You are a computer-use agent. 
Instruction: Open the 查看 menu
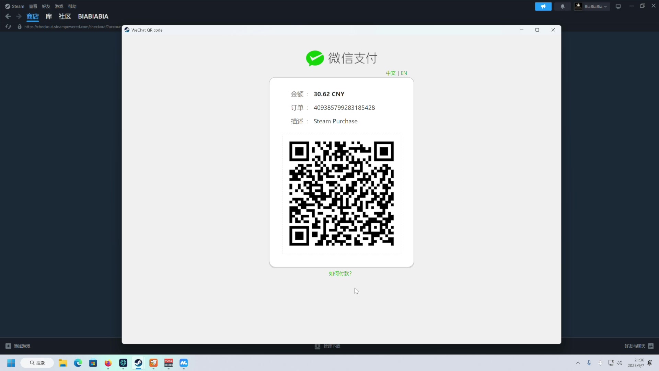coord(33,6)
